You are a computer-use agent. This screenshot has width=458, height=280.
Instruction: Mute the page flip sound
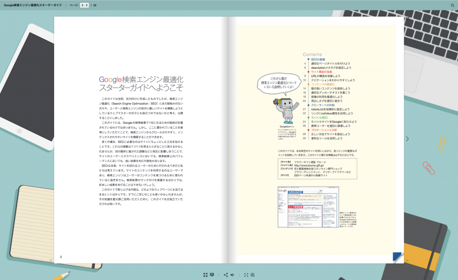[232, 275]
